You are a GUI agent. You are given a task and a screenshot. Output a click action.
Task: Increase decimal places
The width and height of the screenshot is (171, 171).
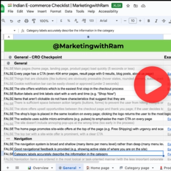[x=84, y=21]
